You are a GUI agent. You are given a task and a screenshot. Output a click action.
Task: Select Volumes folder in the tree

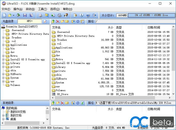pos(15,85)
